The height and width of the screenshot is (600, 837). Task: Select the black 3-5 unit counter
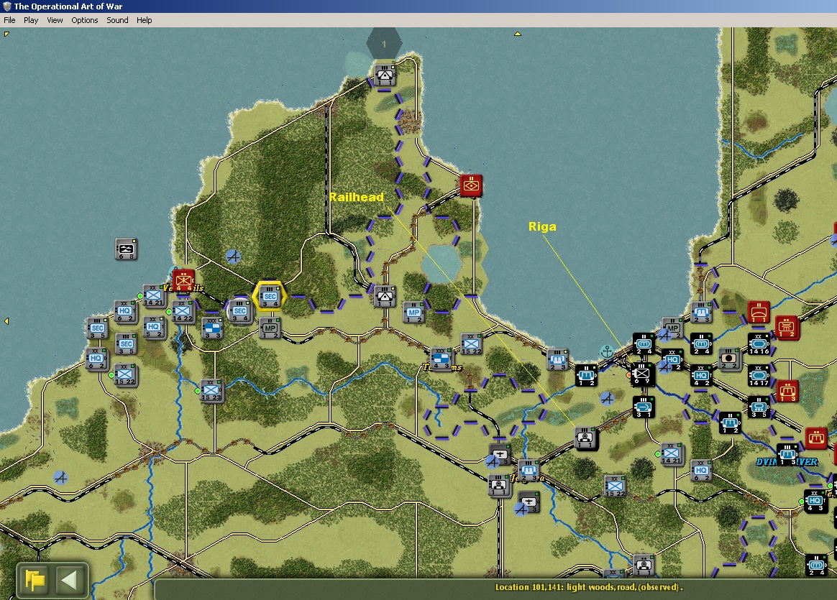(x=759, y=407)
